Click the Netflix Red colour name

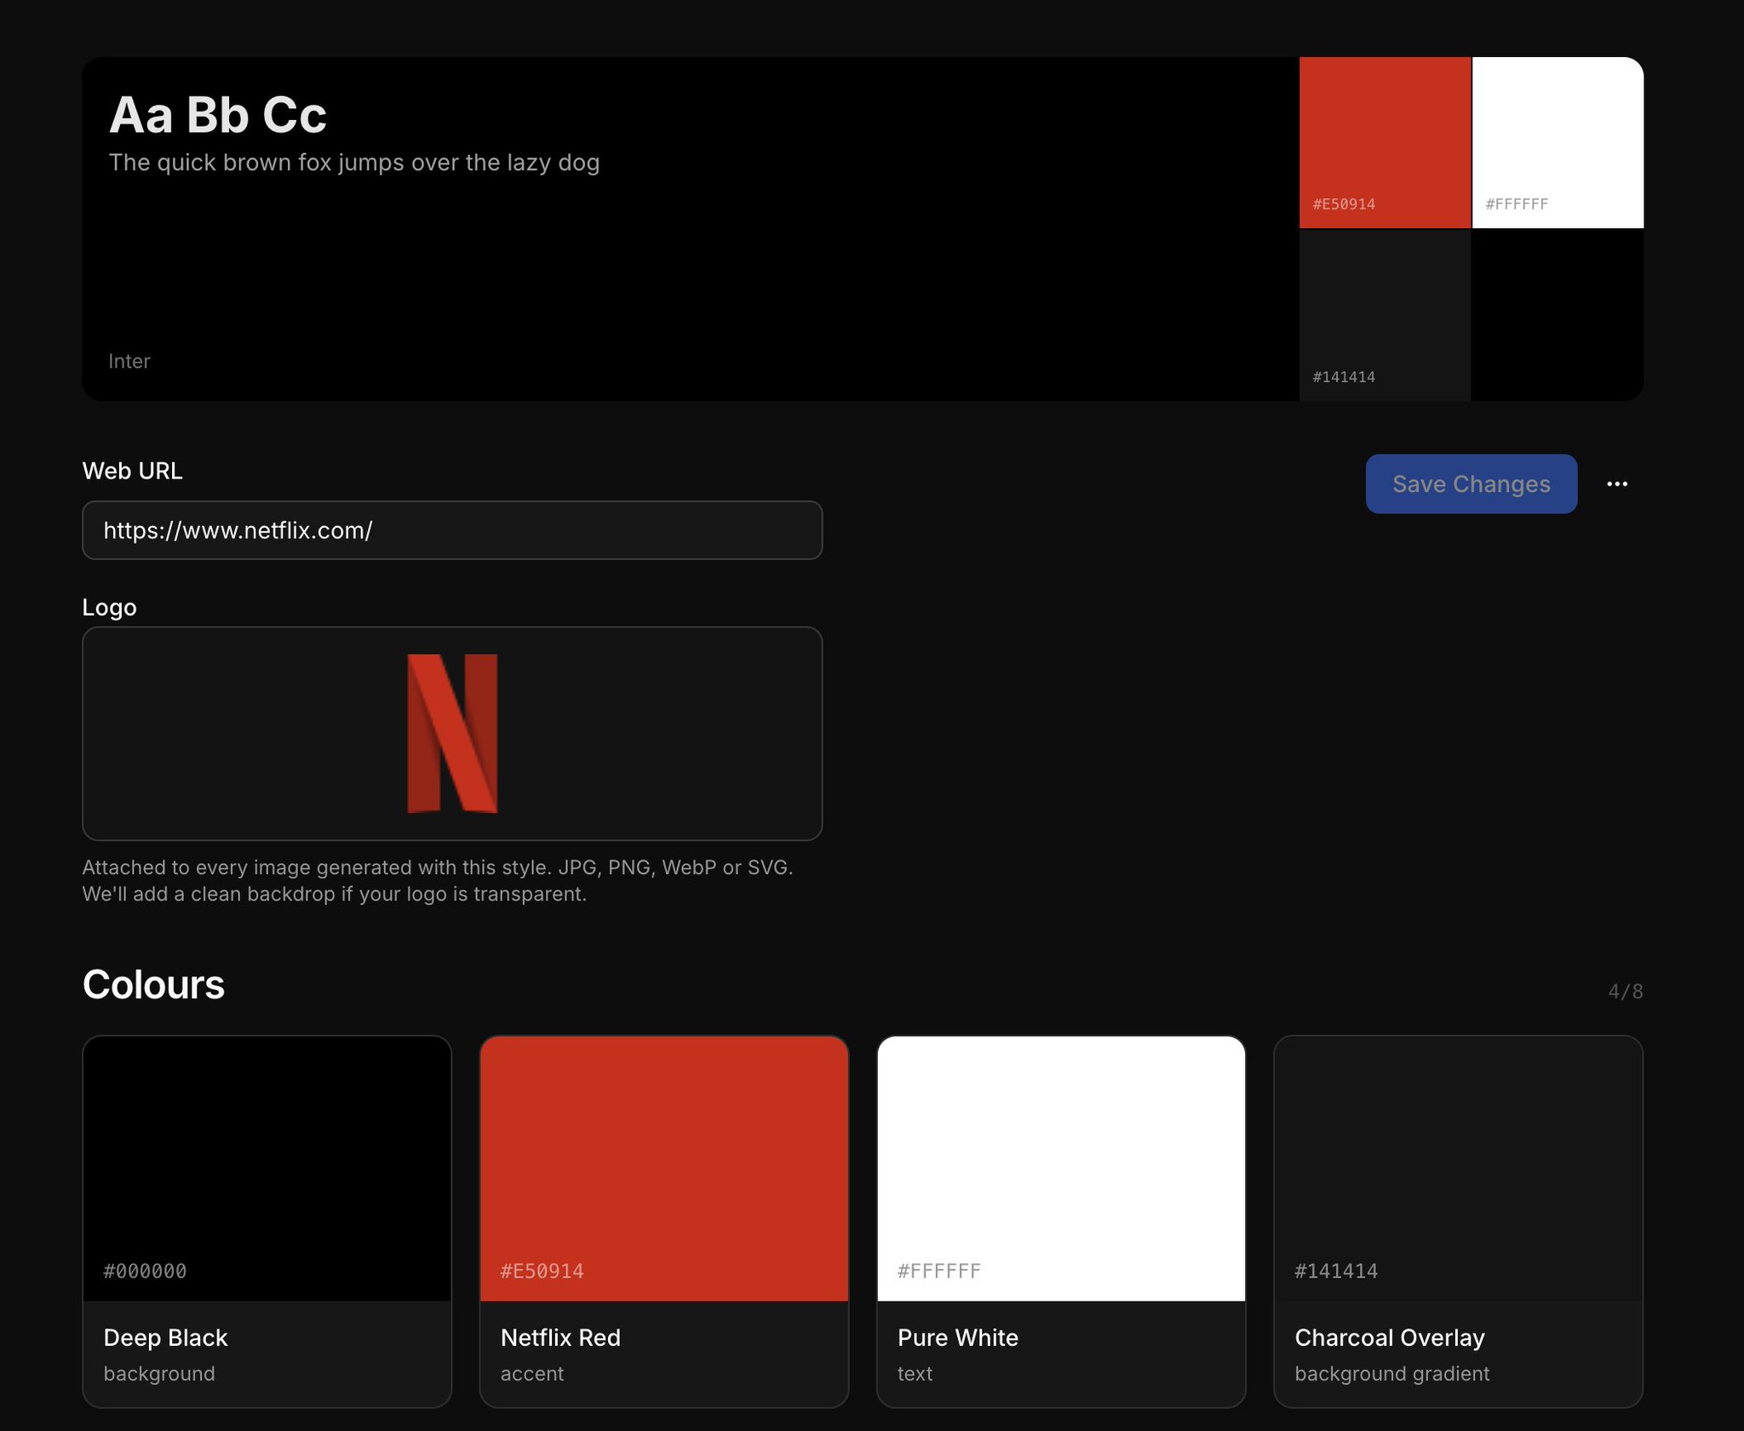(x=560, y=1337)
